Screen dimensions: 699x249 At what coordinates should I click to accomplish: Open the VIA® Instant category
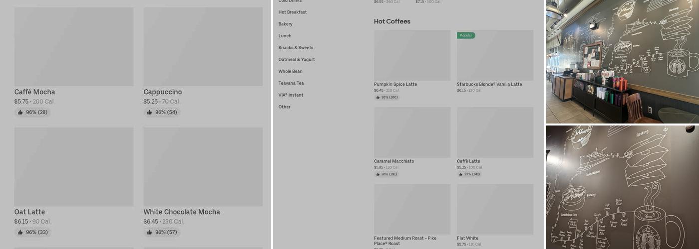point(291,95)
